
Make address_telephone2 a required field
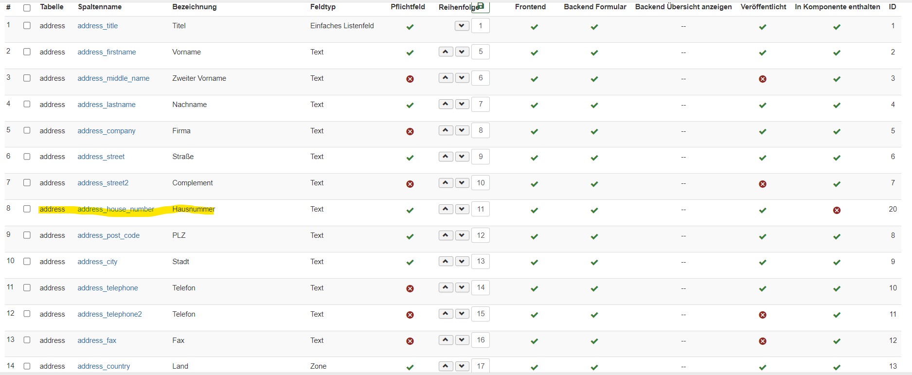[x=410, y=315]
